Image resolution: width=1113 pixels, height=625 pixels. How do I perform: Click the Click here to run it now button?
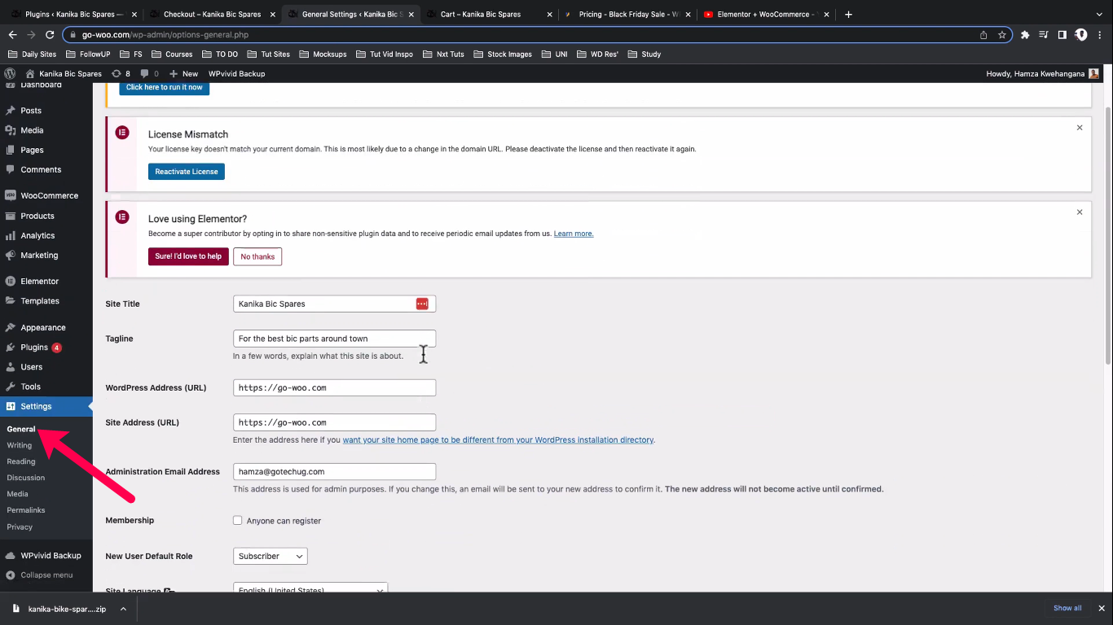(x=165, y=87)
